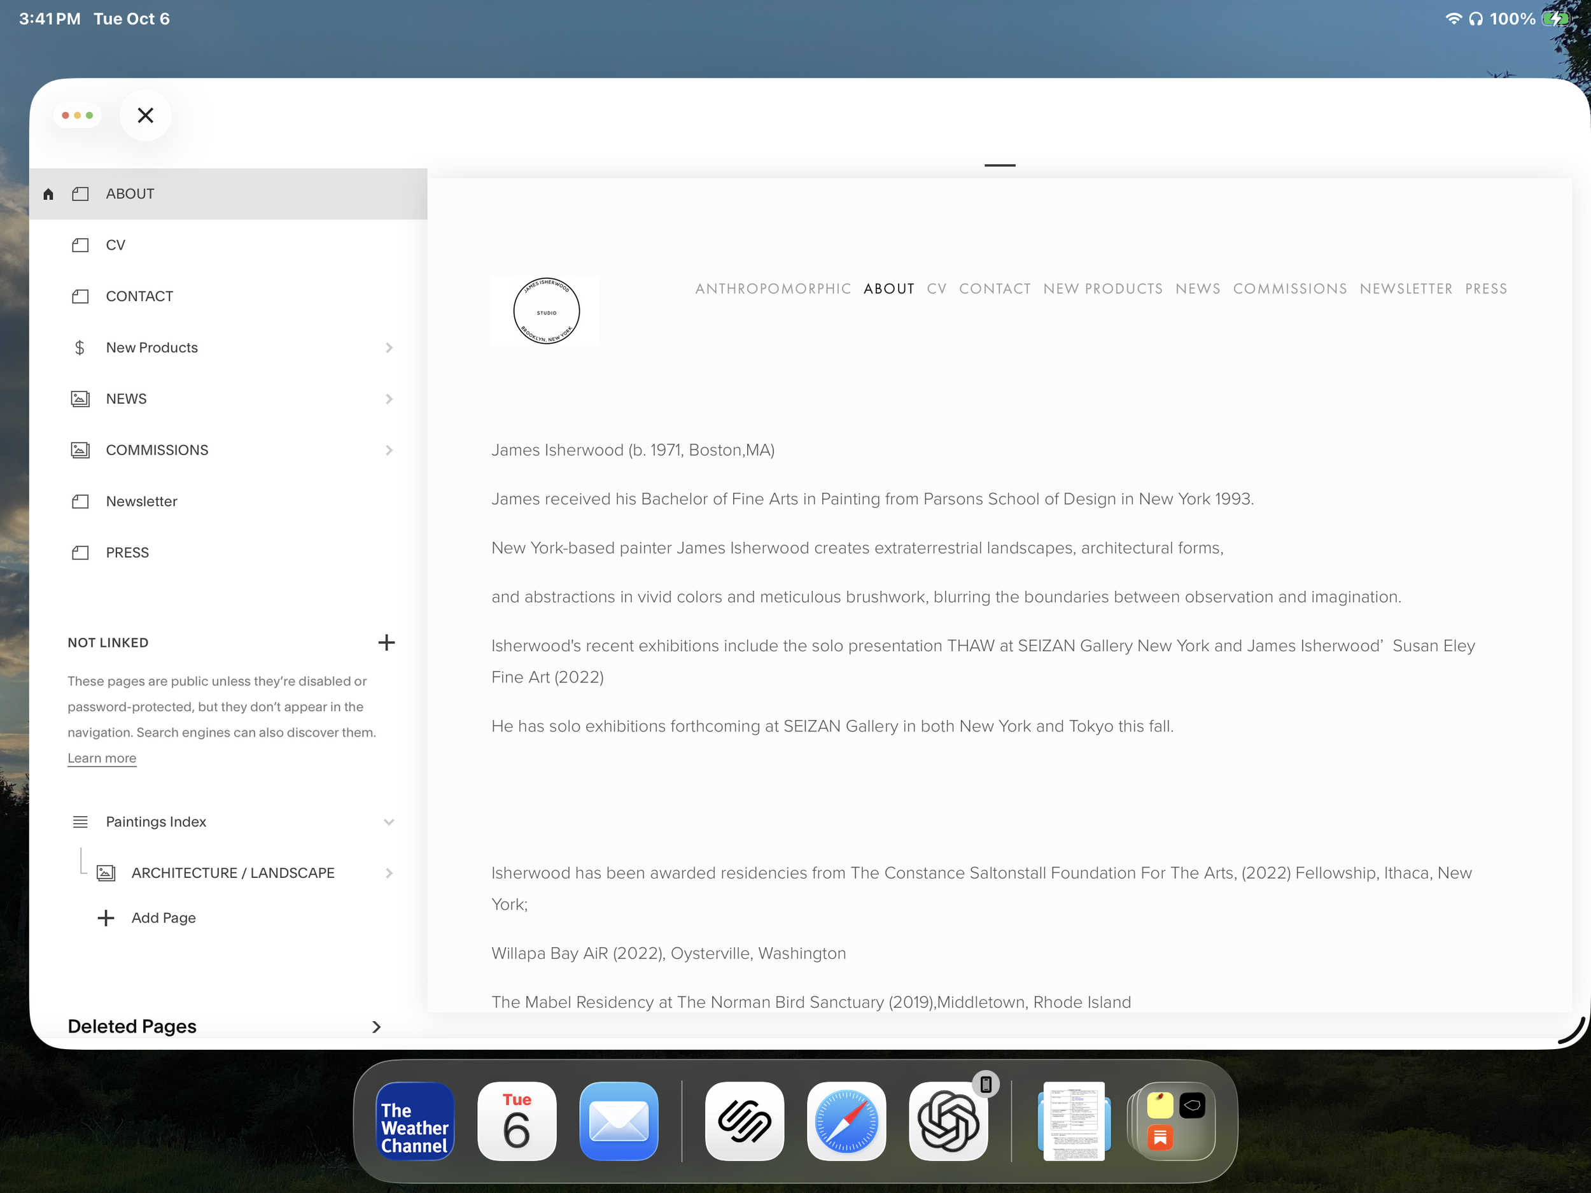Click the preview drag handle bar
This screenshot has height=1193, width=1591.
point(1000,166)
